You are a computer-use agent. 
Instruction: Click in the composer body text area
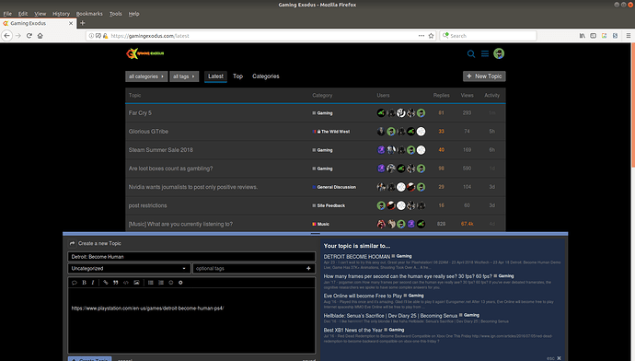[191, 320]
